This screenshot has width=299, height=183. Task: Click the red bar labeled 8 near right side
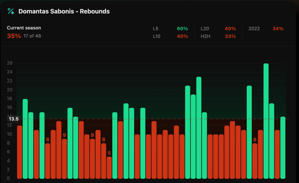pyautogui.click(x=255, y=161)
